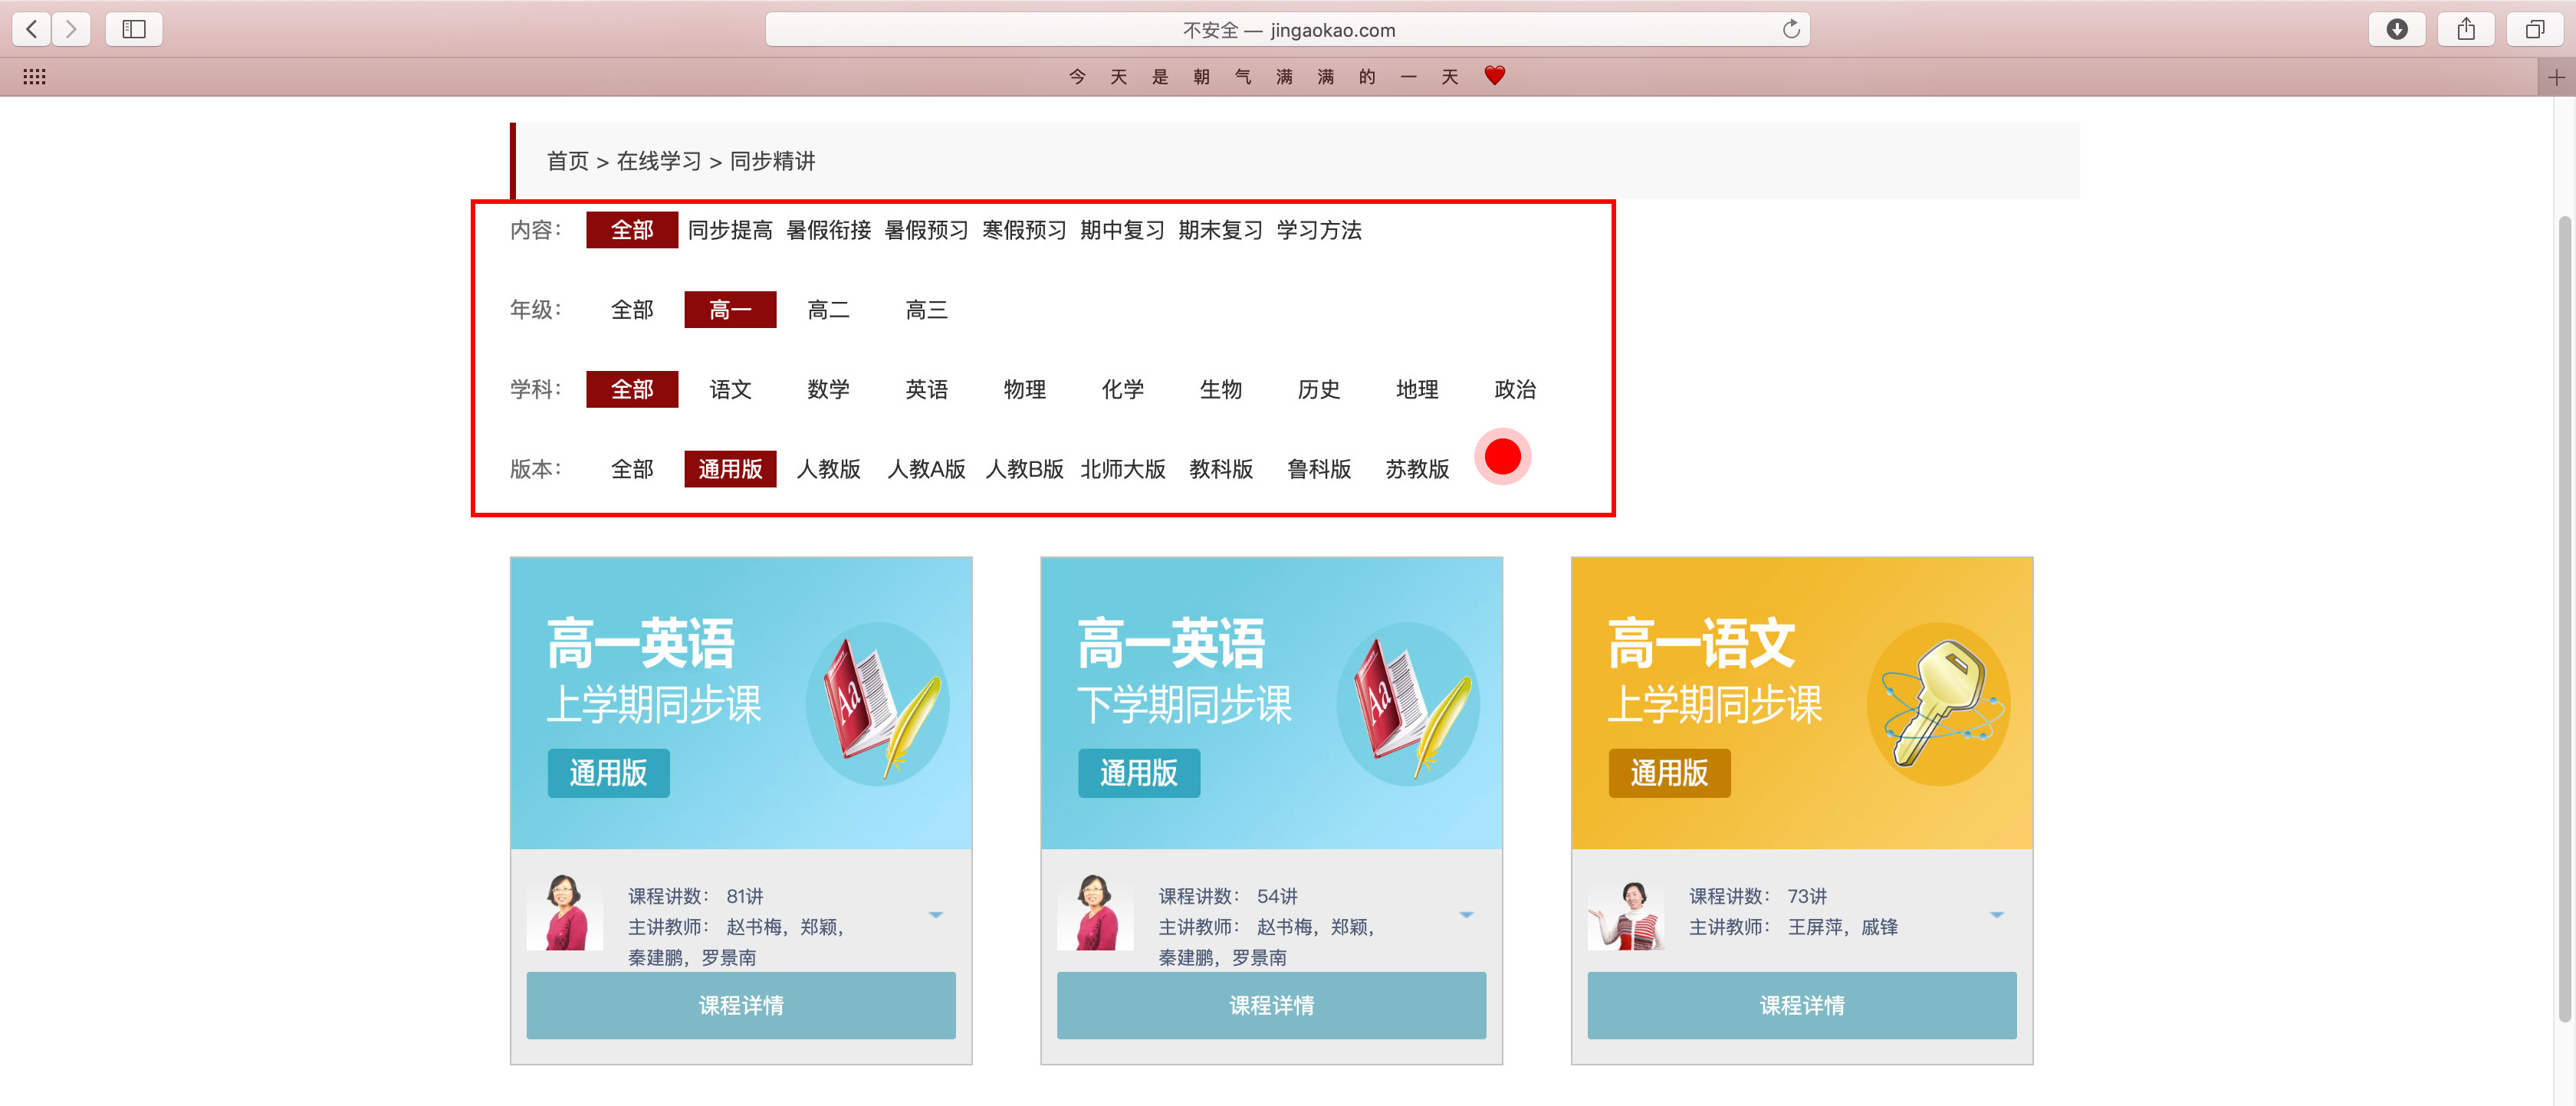The width and height of the screenshot is (2576, 1106).
Task: Open favorites grid dots icon
Action: click(34, 77)
